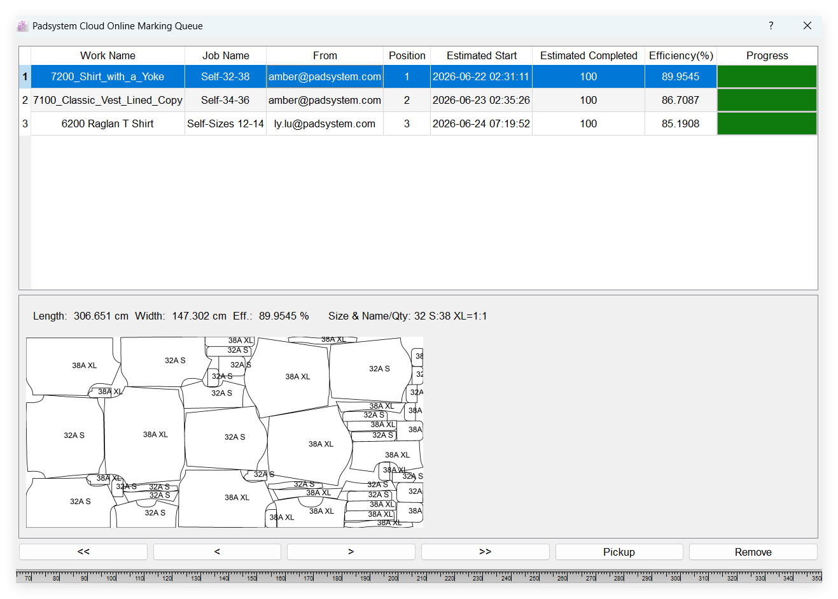Click start time 2026-06-23 02:35:26
This screenshot has height=599, width=838.
click(481, 100)
